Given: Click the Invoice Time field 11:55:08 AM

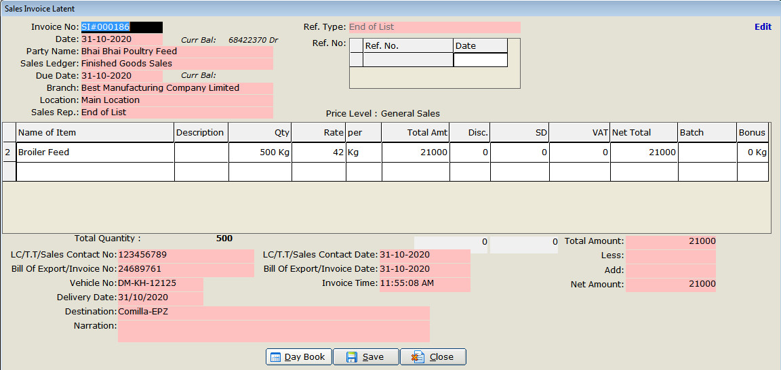Looking at the screenshot, I should point(424,283).
